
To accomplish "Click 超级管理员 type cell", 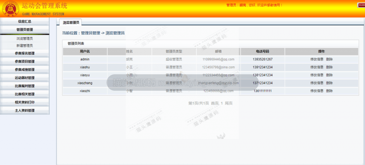I will click(x=174, y=59).
